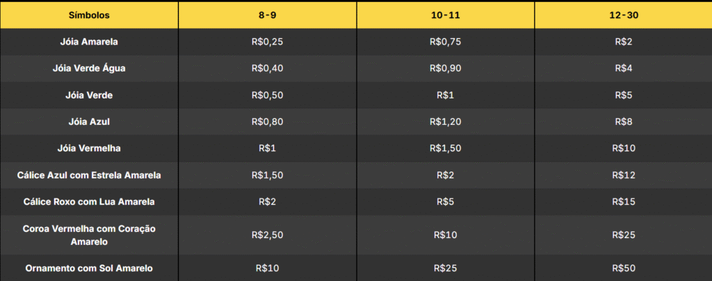The width and height of the screenshot is (712, 281).
Task: Select the R$2,50 value cell
Action: [x=268, y=235]
